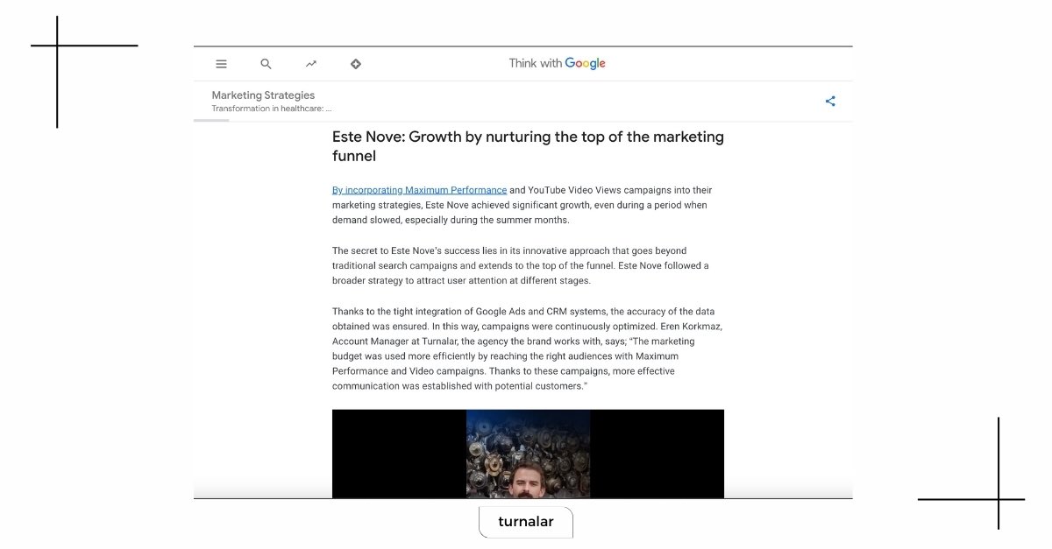
Task: Share the article via share icon
Action: [830, 101]
